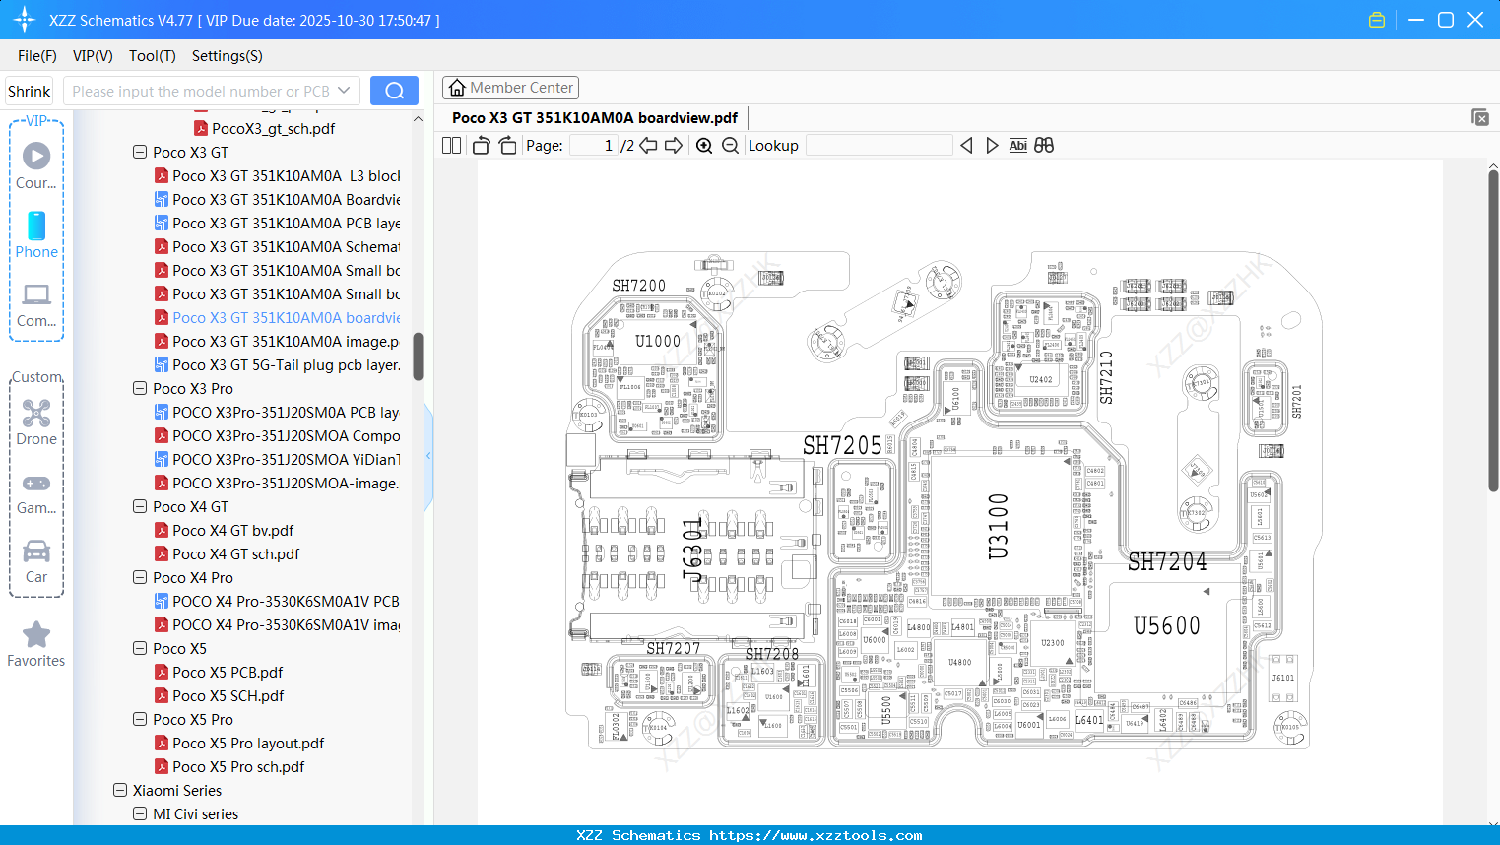Click the PDF viewer vertical scrollbar thumb

tap(1493, 331)
